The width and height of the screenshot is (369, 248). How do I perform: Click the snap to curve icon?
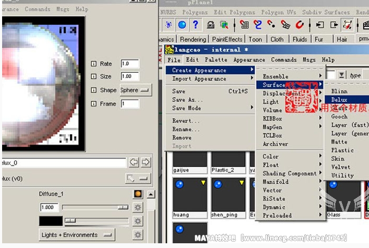258,25
